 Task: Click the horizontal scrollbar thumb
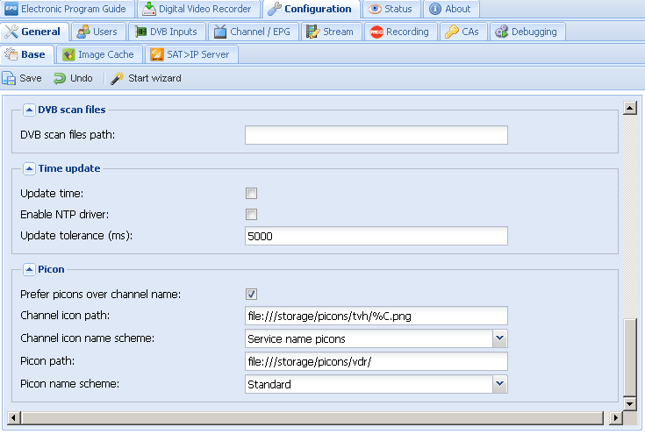[x=312, y=418]
